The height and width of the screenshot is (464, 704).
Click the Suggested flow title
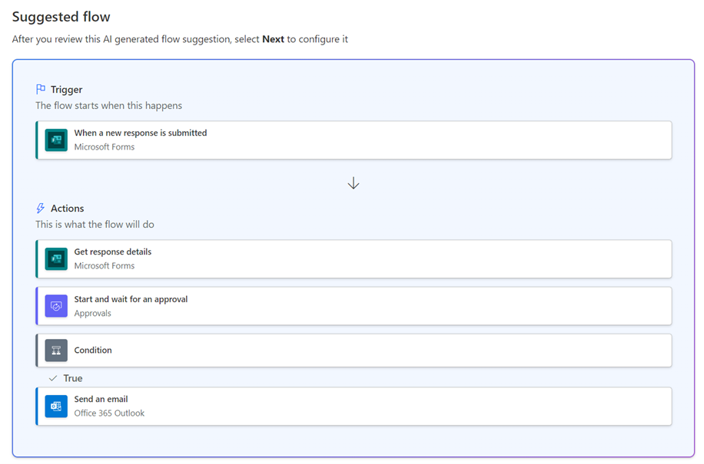click(61, 16)
